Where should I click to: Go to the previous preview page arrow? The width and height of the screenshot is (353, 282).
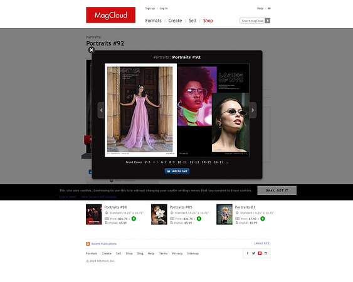[x=101, y=110]
